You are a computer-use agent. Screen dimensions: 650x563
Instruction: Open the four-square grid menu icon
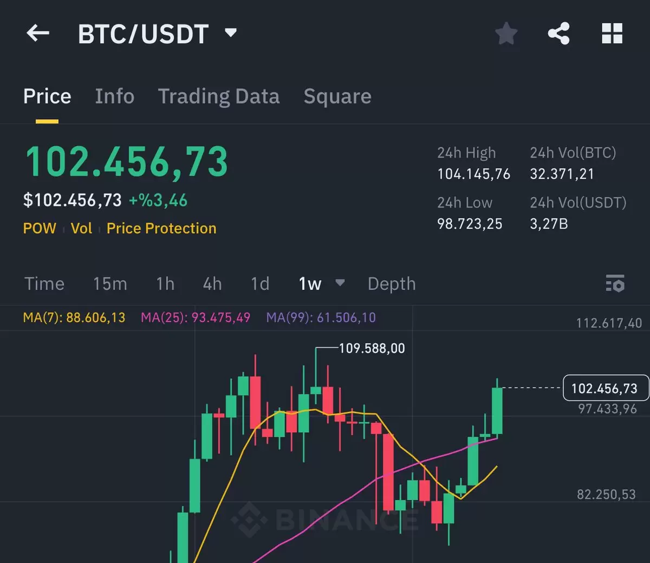coord(612,34)
